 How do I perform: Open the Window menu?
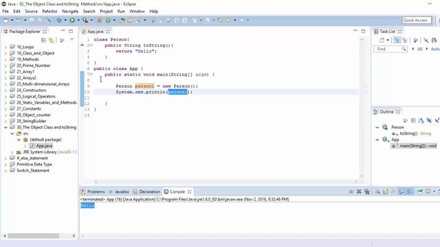tap(137, 11)
